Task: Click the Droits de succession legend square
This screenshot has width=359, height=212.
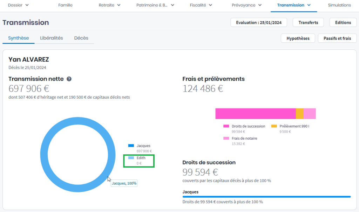Action: (x=226, y=126)
